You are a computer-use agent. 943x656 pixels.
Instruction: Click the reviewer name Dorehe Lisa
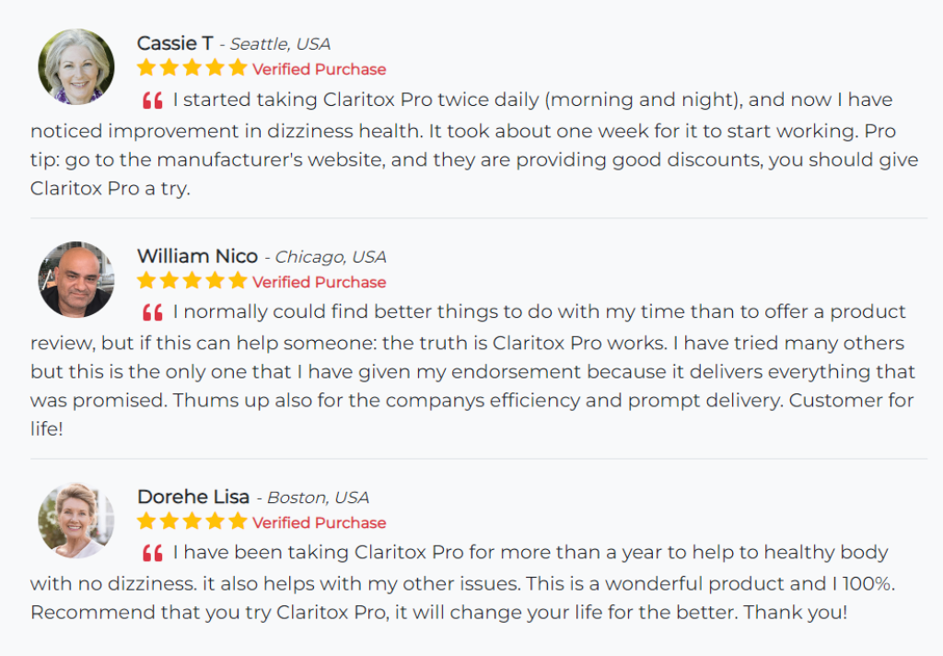(x=193, y=497)
